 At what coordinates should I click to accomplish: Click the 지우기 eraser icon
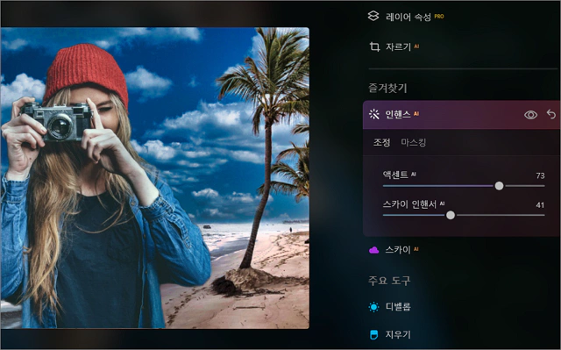click(374, 334)
